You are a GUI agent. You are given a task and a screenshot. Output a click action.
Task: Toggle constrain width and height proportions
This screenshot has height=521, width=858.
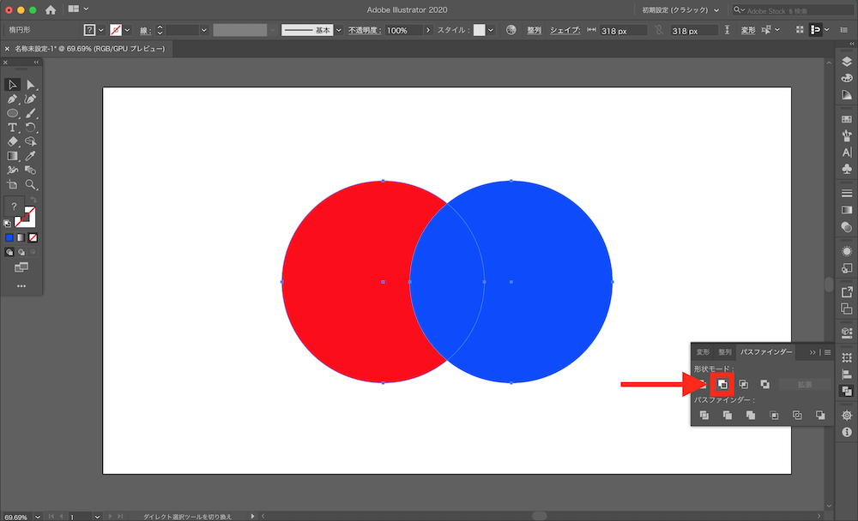[x=659, y=30]
